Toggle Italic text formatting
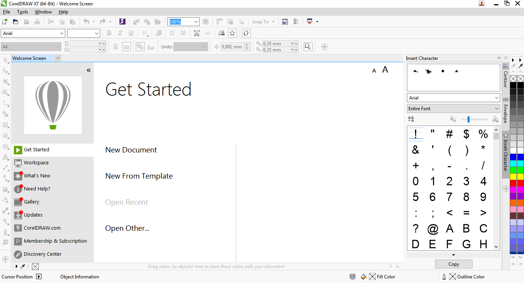524x283 pixels. coord(120,33)
